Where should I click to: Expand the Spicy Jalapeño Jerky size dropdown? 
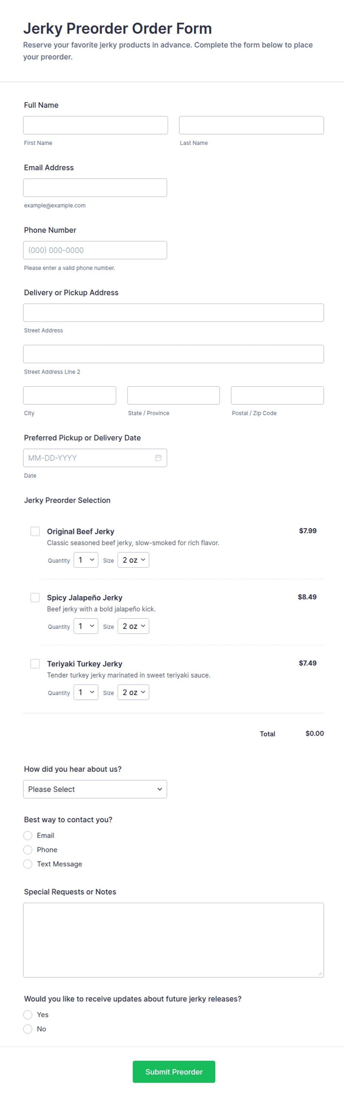[133, 626]
